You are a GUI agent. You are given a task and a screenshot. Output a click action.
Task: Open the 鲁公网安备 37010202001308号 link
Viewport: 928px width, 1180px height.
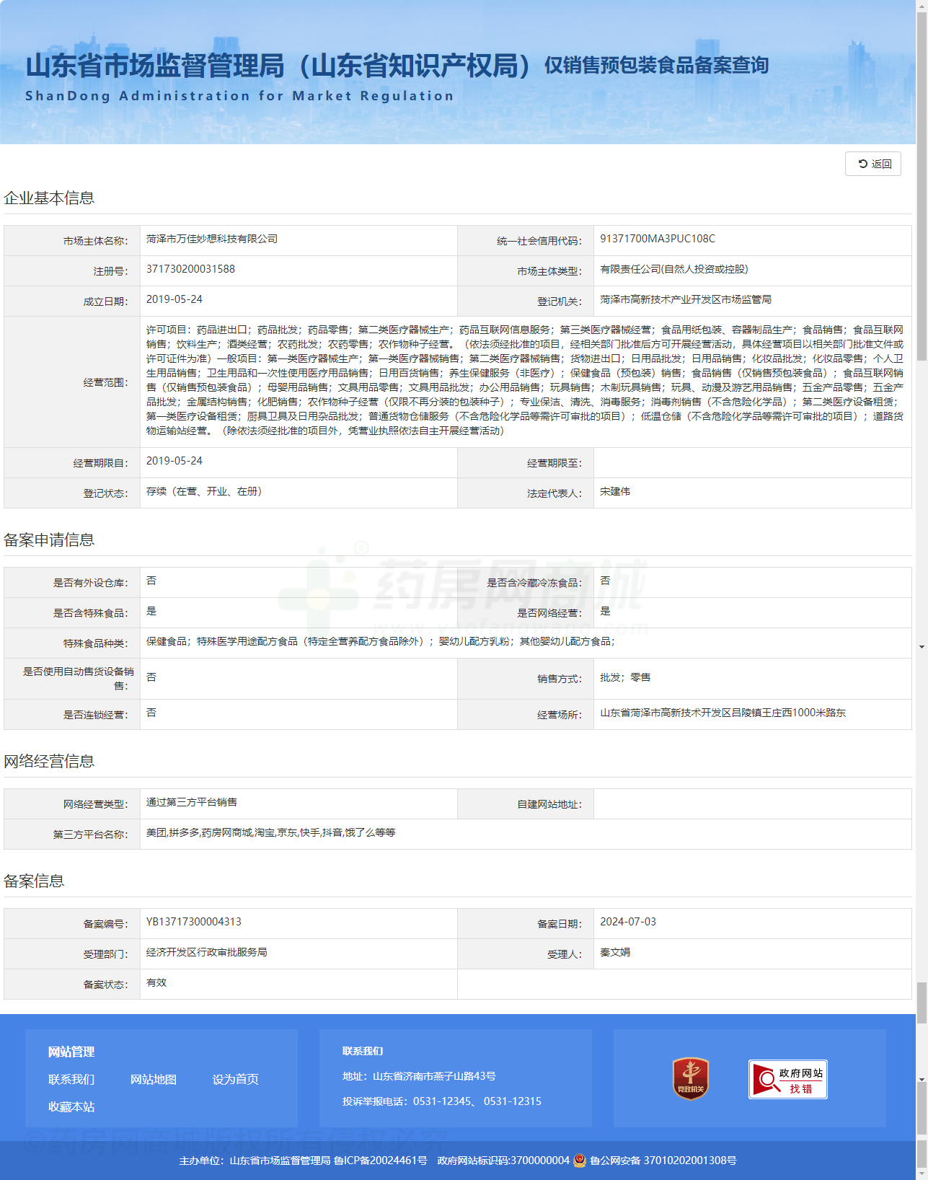coord(663,1161)
